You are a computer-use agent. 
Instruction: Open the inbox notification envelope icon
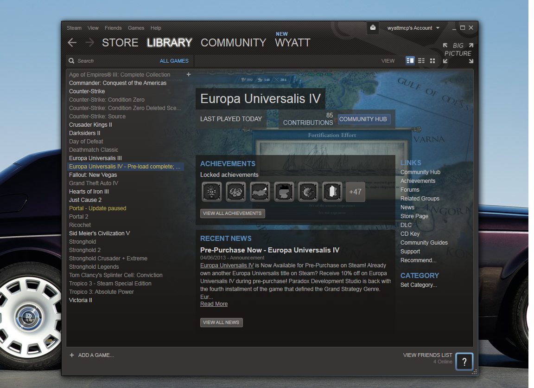tap(373, 28)
